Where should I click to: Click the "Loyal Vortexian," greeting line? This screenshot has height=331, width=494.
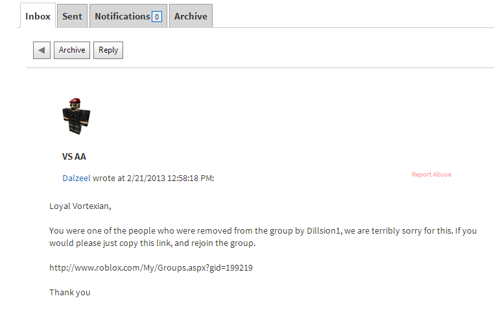[80, 206]
